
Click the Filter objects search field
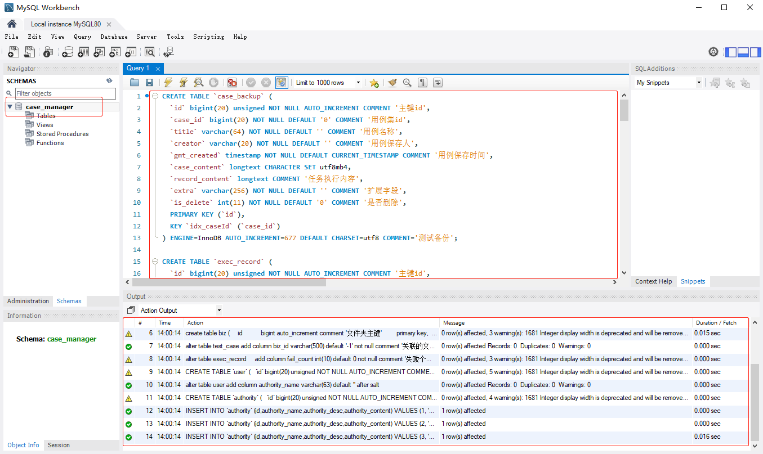[x=65, y=93]
